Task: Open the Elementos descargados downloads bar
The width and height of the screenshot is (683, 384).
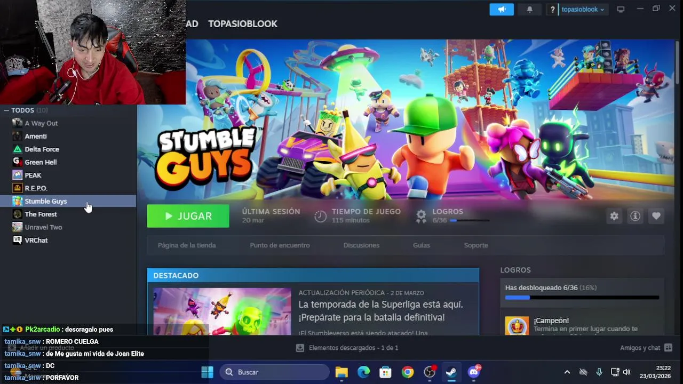Action: click(347, 348)
